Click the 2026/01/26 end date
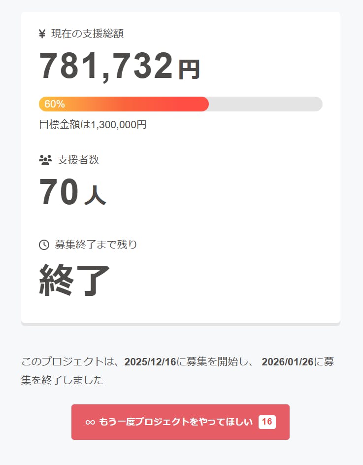Image resolution: width=363 pixels, height=465 pixels. click(288, 362)
